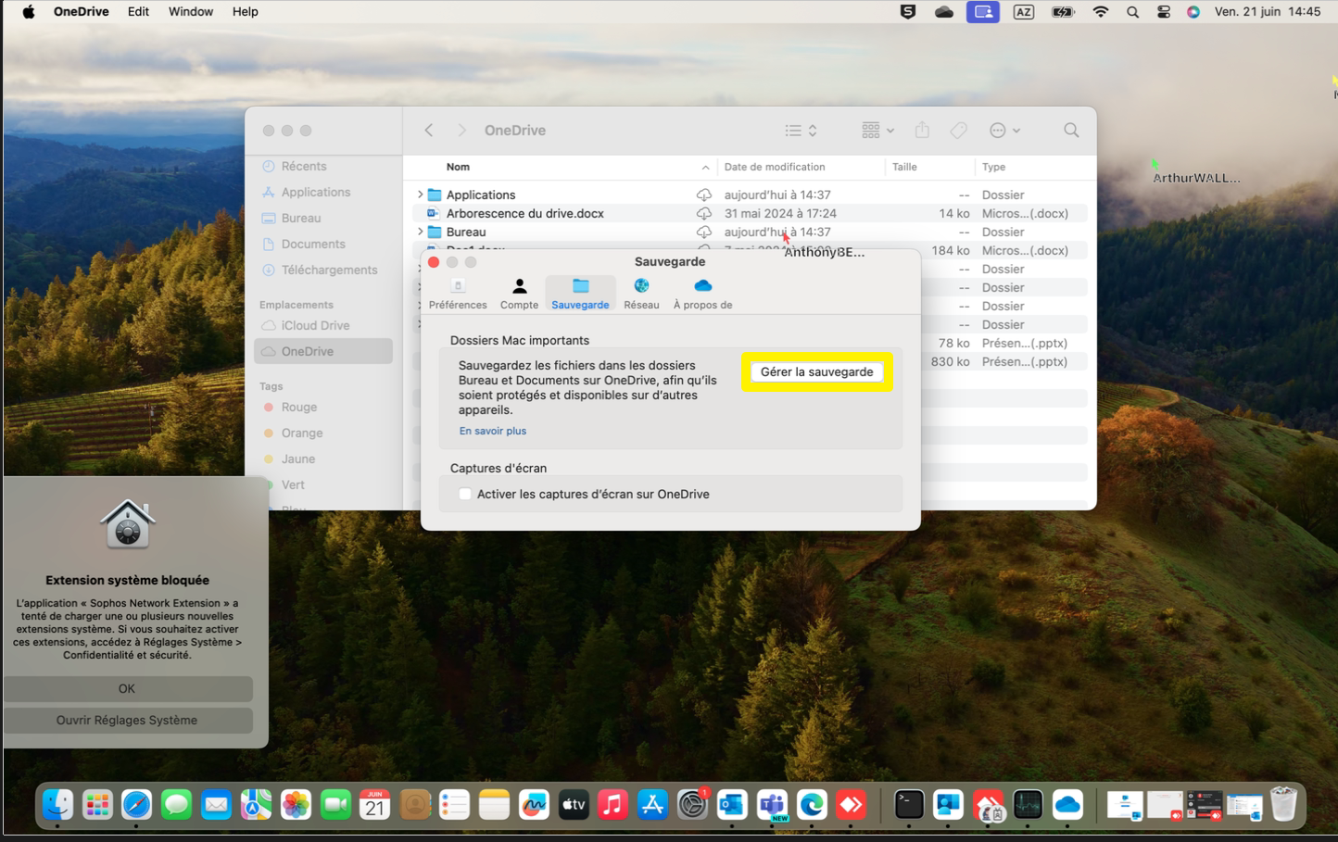Expand the Bureau folder row

point(420,232)
